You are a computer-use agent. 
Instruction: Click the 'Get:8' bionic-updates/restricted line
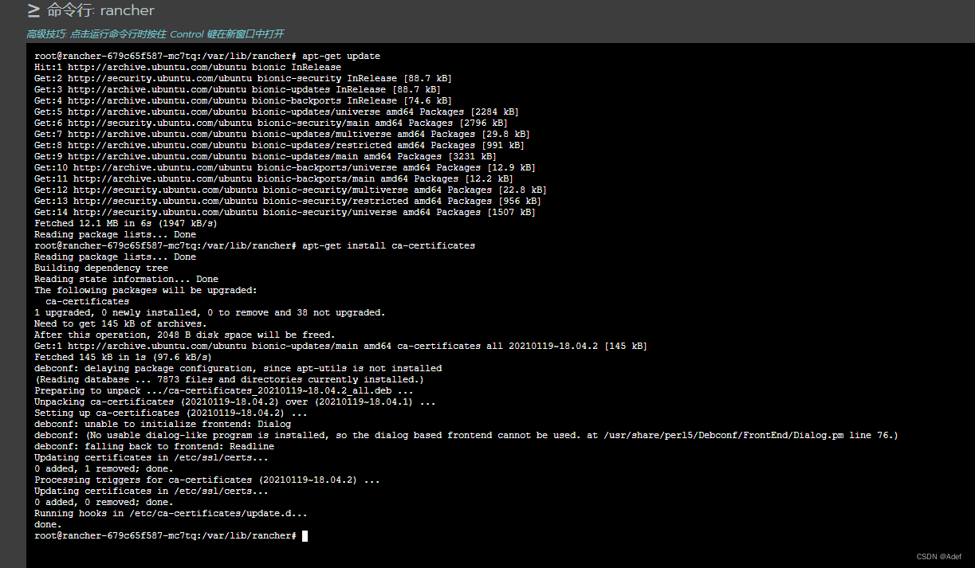pyautogui.click(x=279, y=145)
